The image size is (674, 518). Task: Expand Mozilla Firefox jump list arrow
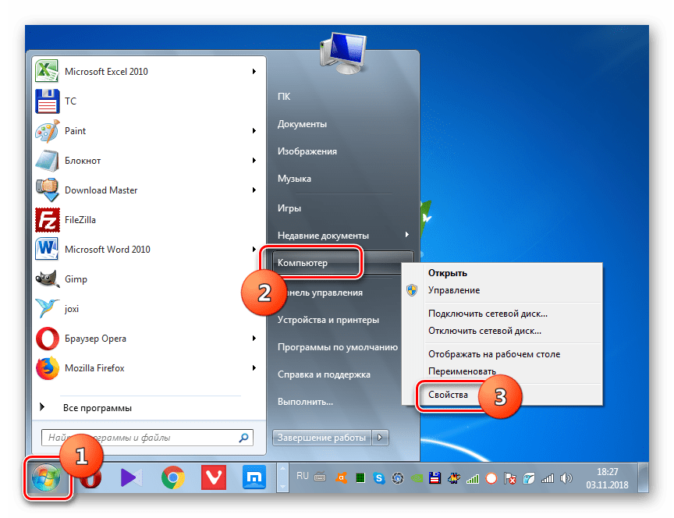(254, 368)
